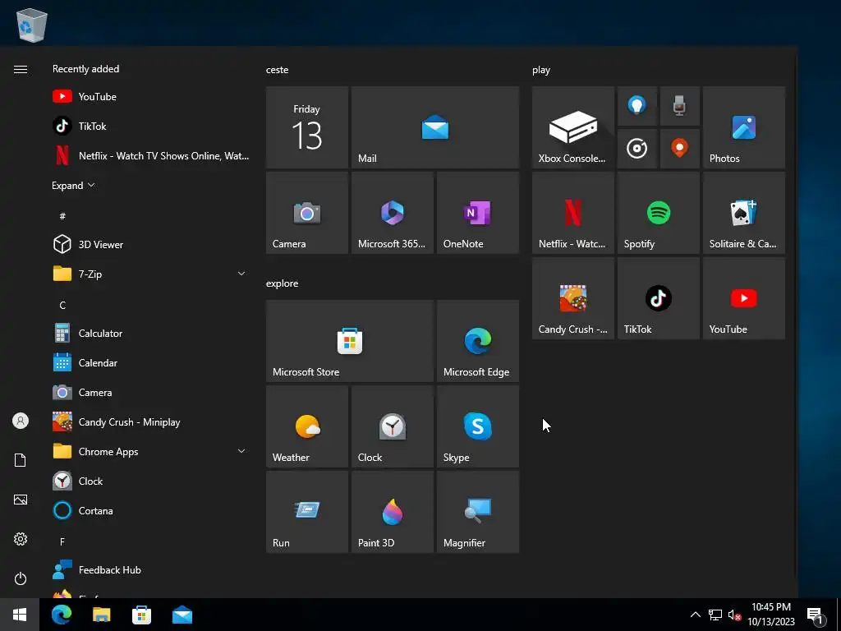
Task: Open the Solitaire & Casual Games tile
Action: tap(744, 213)
